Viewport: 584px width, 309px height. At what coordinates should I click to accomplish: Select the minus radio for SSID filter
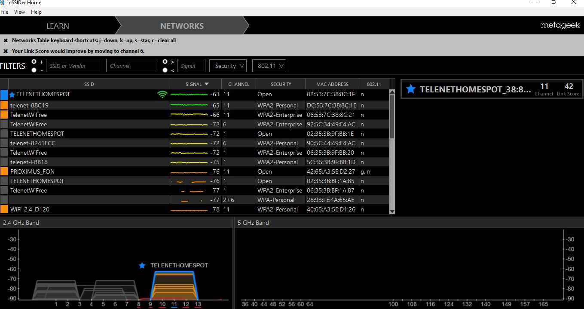(34, 70)
